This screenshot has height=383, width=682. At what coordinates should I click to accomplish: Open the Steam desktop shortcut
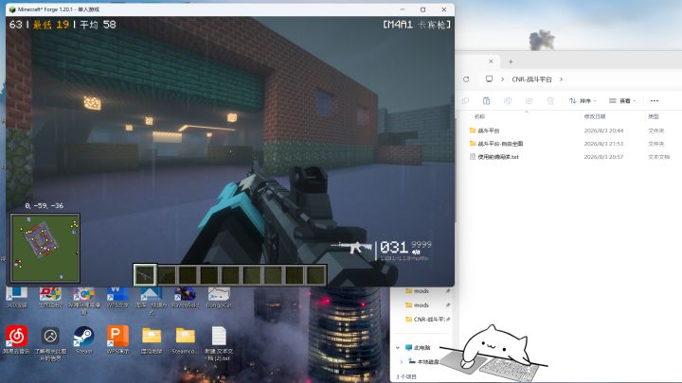[x=84, y=340]
